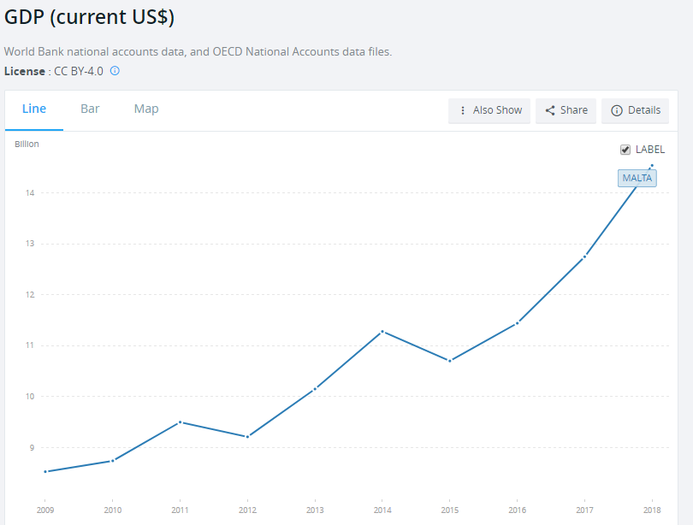Click the 2014 x-axis year label
Image resolution: width=693 pixels, height=525 pixels.
pos(382,510)
